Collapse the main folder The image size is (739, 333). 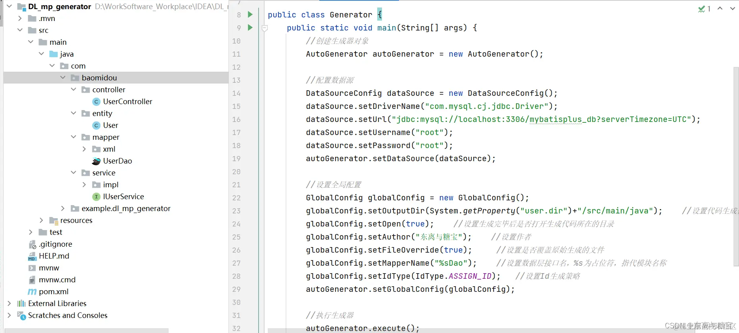(x=31, y=42)
